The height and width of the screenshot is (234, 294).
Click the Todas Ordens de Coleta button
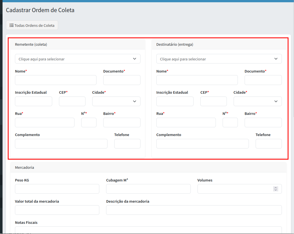pos(32,25)
